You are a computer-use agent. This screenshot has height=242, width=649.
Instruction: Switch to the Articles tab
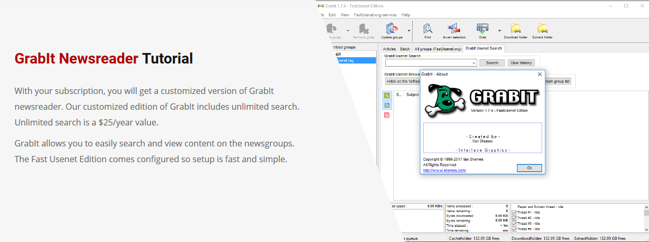click(390, 49)
